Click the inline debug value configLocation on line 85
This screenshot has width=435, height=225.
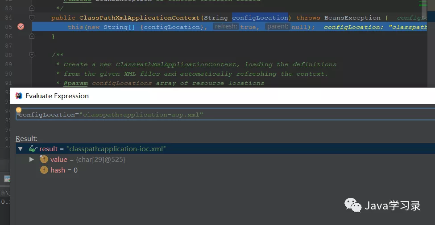point(375,27)
